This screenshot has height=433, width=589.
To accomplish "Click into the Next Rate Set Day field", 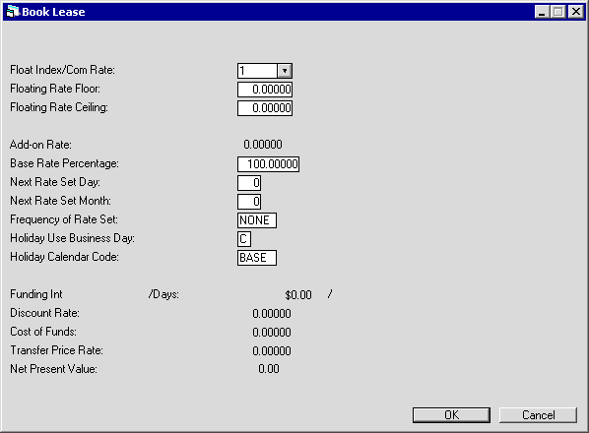I will pyautogui.click(x=249, y=183).
